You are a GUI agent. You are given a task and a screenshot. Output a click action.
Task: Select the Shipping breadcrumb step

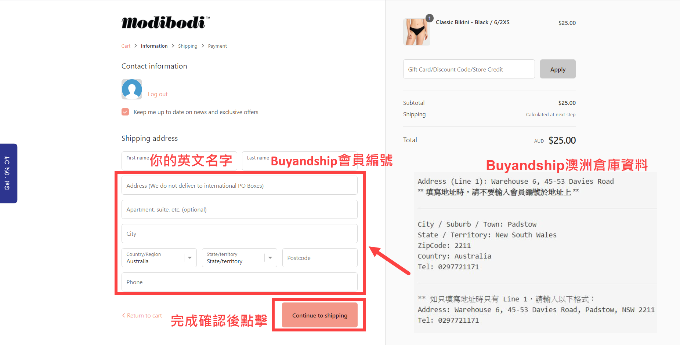(188, 46)
